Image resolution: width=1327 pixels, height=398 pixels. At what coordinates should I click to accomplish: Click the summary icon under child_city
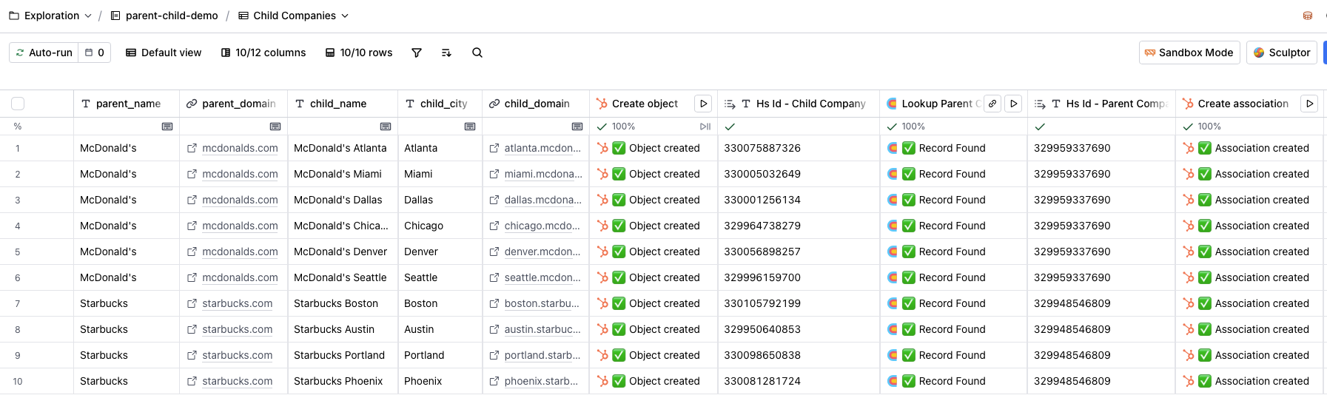click(x=470, y=127)
